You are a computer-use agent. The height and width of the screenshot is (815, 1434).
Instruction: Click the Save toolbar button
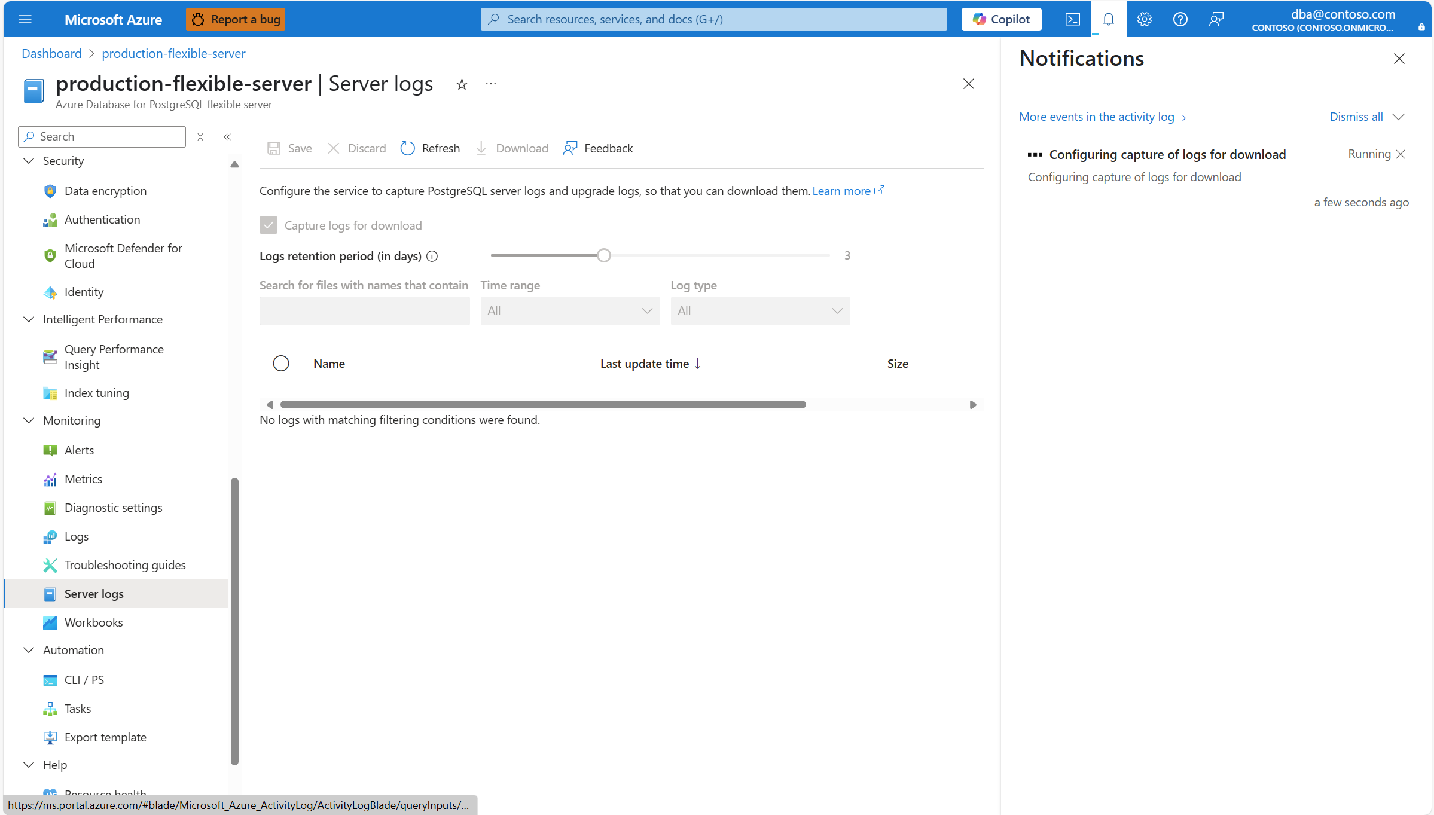click(x=289, y=148)
